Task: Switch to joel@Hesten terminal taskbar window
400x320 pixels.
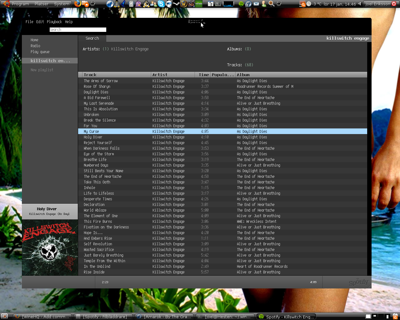Action: pyautogui.click(x=225, y=317)
